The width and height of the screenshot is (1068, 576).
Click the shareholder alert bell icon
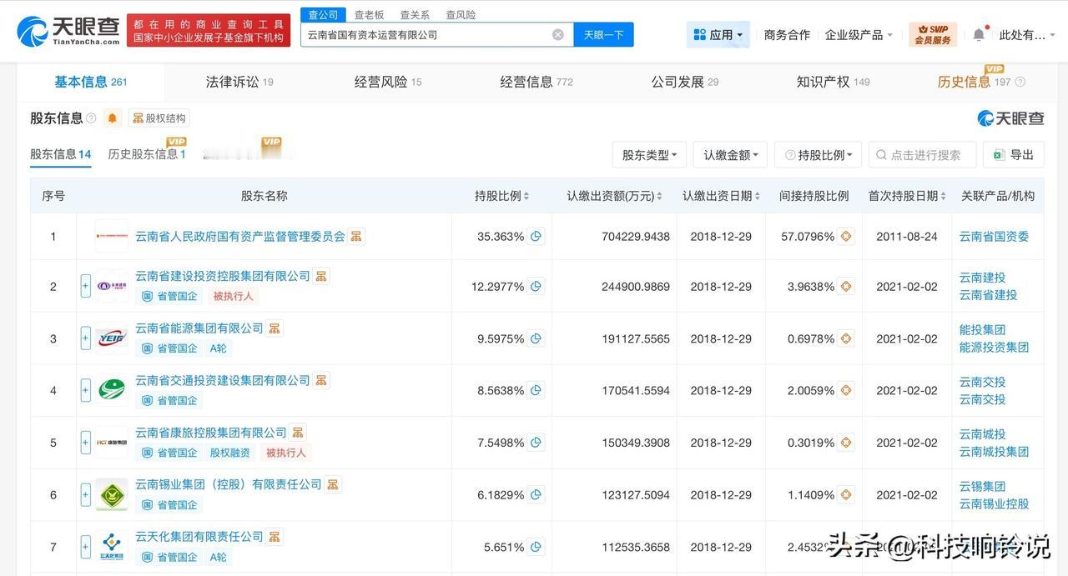click(x=113, y=118)
